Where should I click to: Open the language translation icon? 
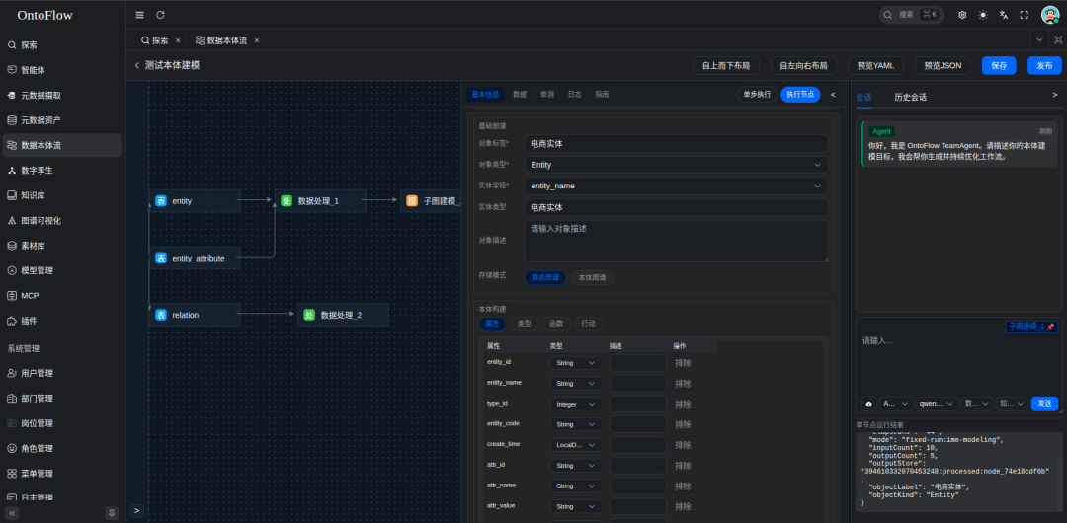pyautogui.click(x=1004, y=15)
